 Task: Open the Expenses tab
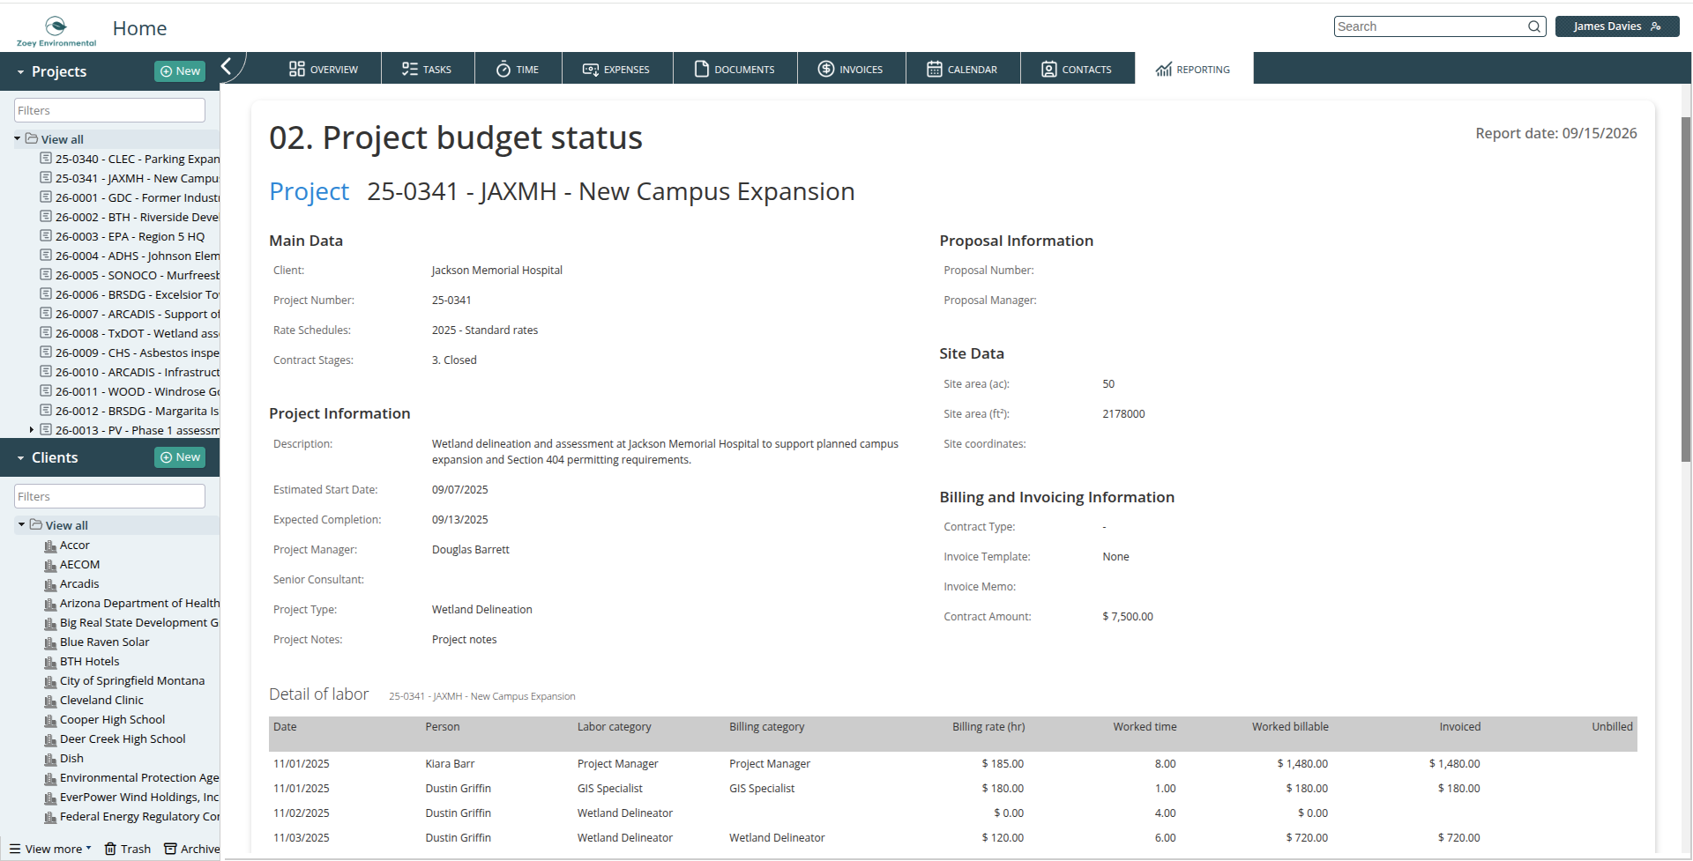click(x=616, y=69)
